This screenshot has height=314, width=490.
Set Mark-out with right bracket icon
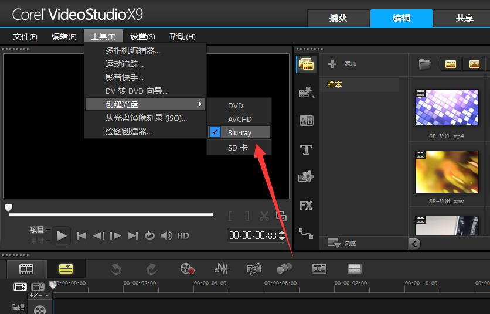pyautogui.click(x=247, y=216)
